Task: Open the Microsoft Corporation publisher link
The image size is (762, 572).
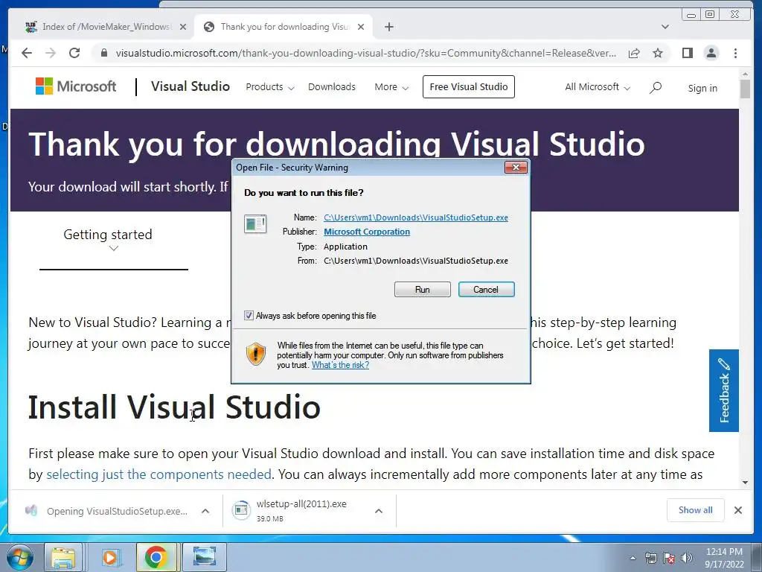Action: (x=366, y=232)
